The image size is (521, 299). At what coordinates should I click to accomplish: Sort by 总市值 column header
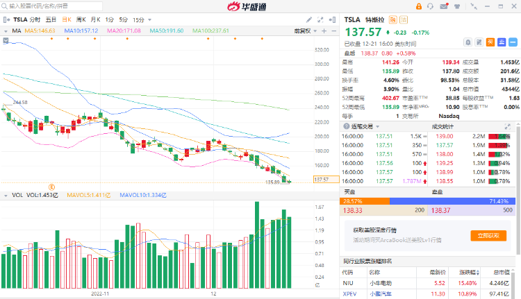(x=502, y=273)
